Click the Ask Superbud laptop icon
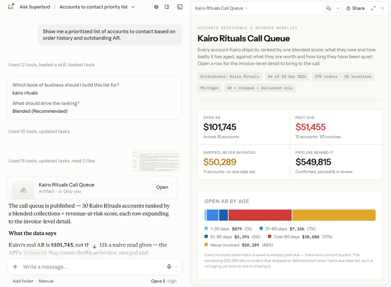Screen dimensions: 391x287 coord(11,7)
